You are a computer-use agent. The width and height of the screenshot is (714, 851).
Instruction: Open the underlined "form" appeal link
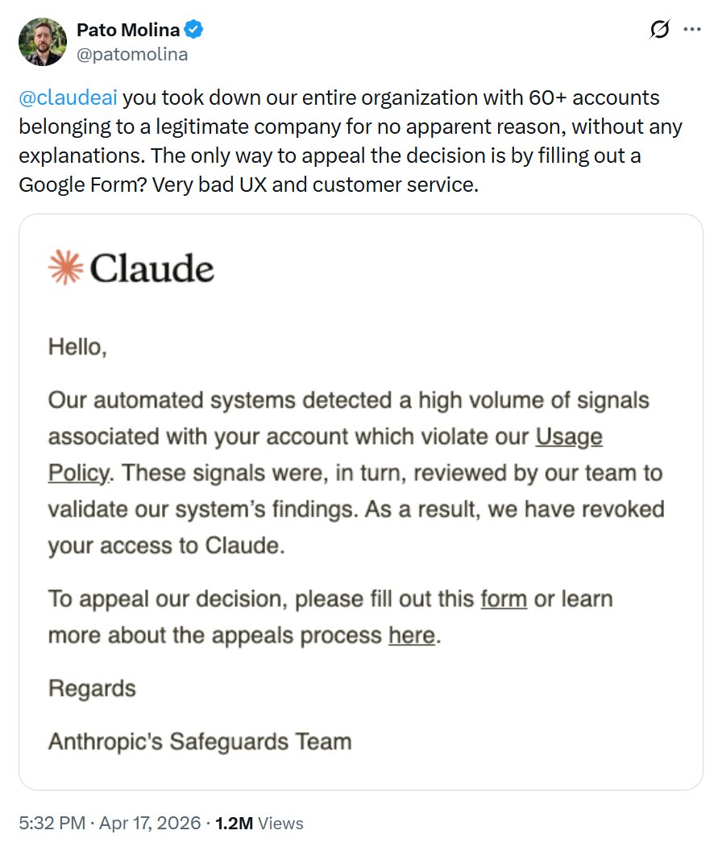pyautogui.click(x=504, y=600)
